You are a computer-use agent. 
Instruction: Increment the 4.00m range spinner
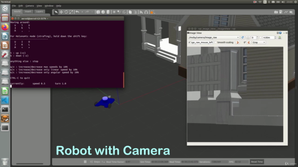(275, 37)
